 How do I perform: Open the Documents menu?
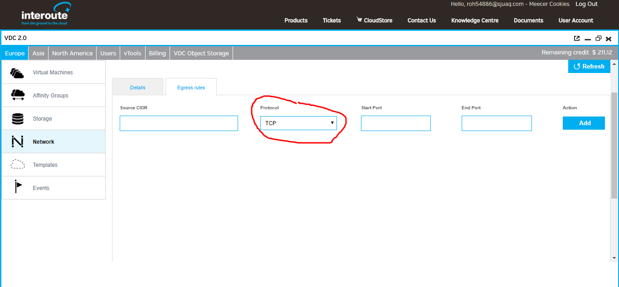[x=528, y=20]
